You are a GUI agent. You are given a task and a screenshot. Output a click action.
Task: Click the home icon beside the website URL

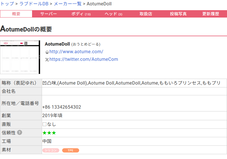pos(47,52)
